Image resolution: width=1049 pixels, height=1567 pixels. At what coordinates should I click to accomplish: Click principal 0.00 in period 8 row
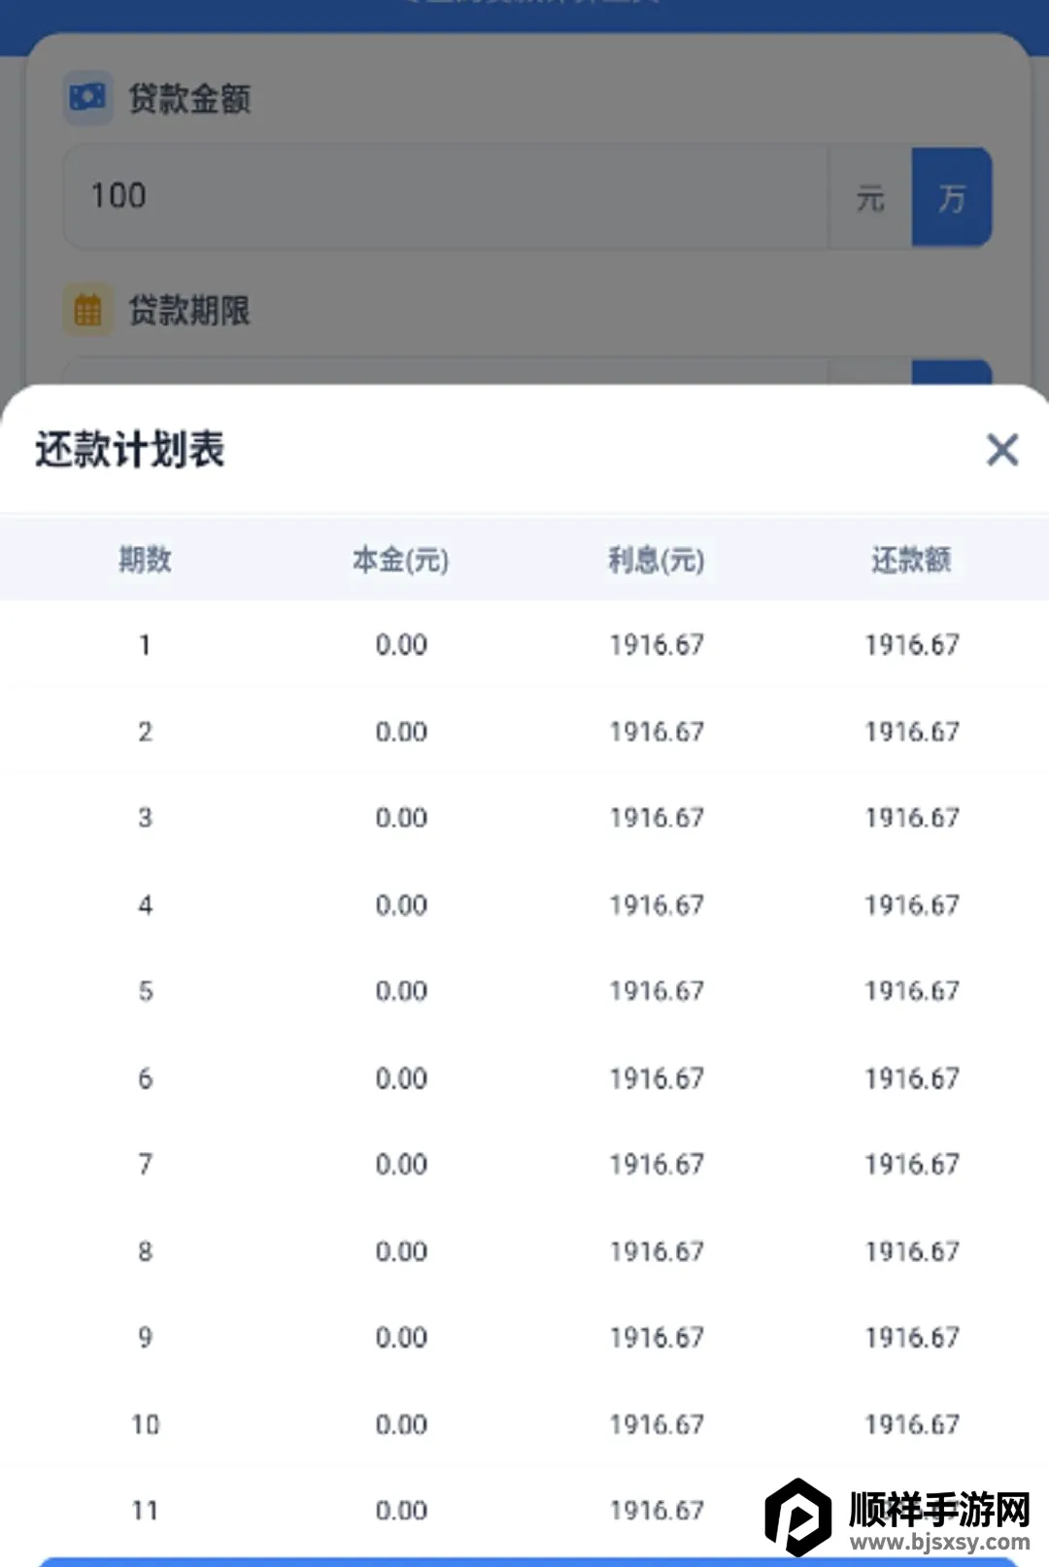point(401,1251)
